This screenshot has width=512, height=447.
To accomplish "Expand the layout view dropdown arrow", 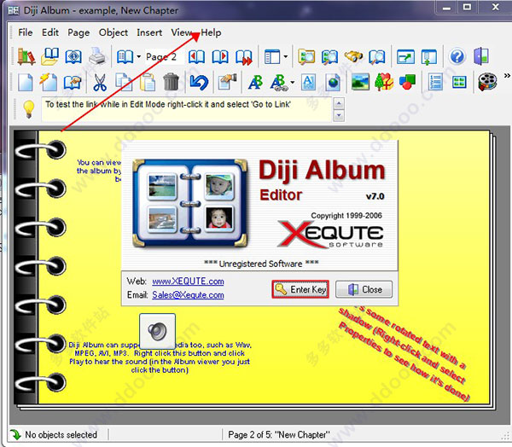I will (286, 57).
